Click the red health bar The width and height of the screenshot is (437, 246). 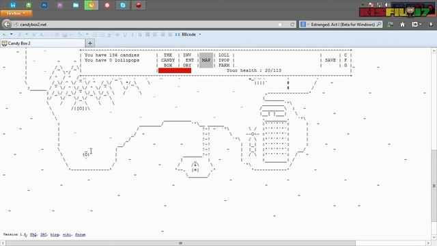175,70
